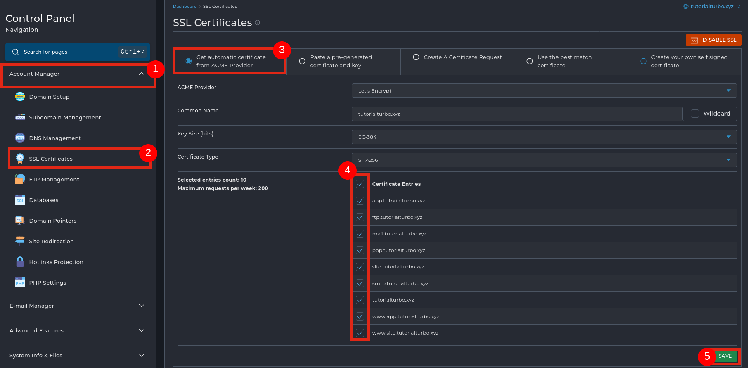The width and height of the screenshot is (748, 368).
Task: Click the FTP Management icon
Action: 20,179
